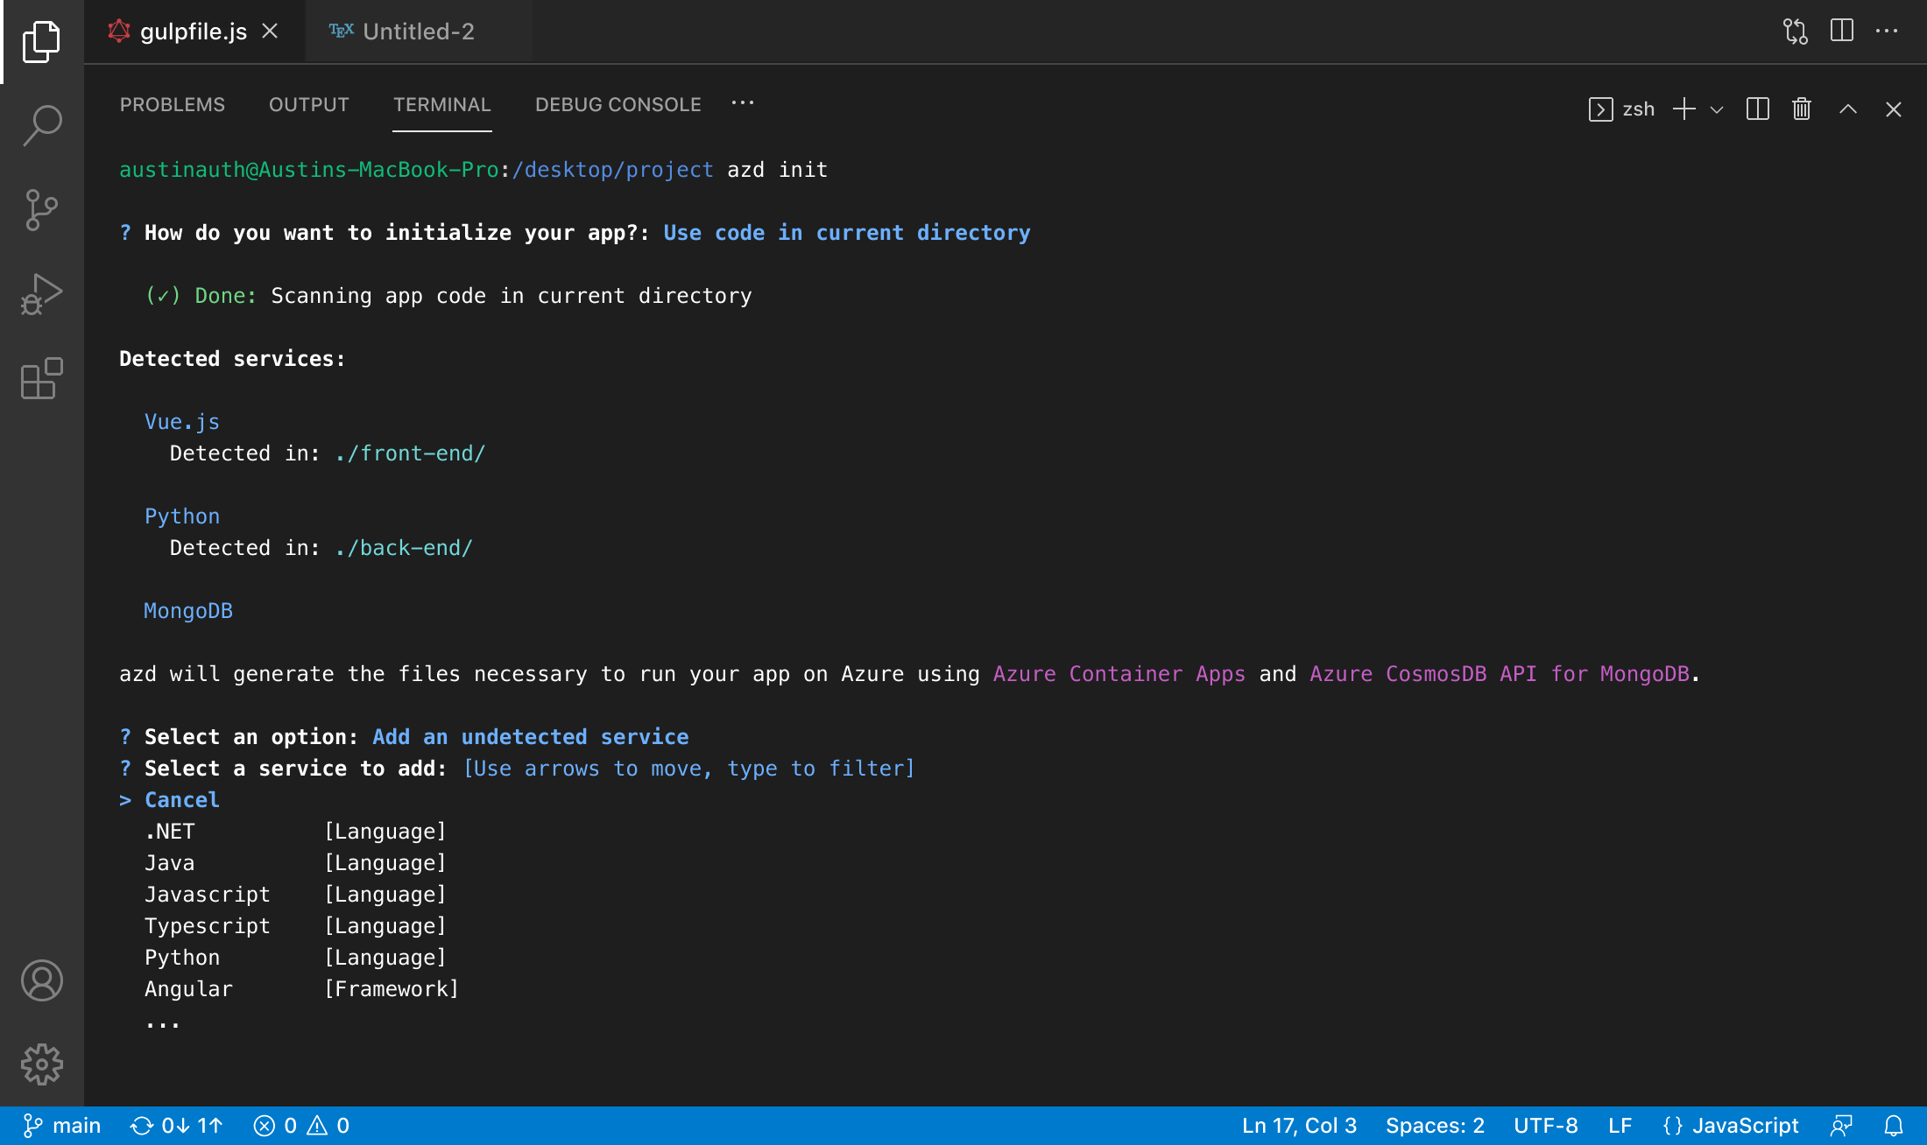This screenshot has height=1145, width=1927.
Task: Open terminal launch profile dropdown chevron
Action: (x=1715, y=110)
